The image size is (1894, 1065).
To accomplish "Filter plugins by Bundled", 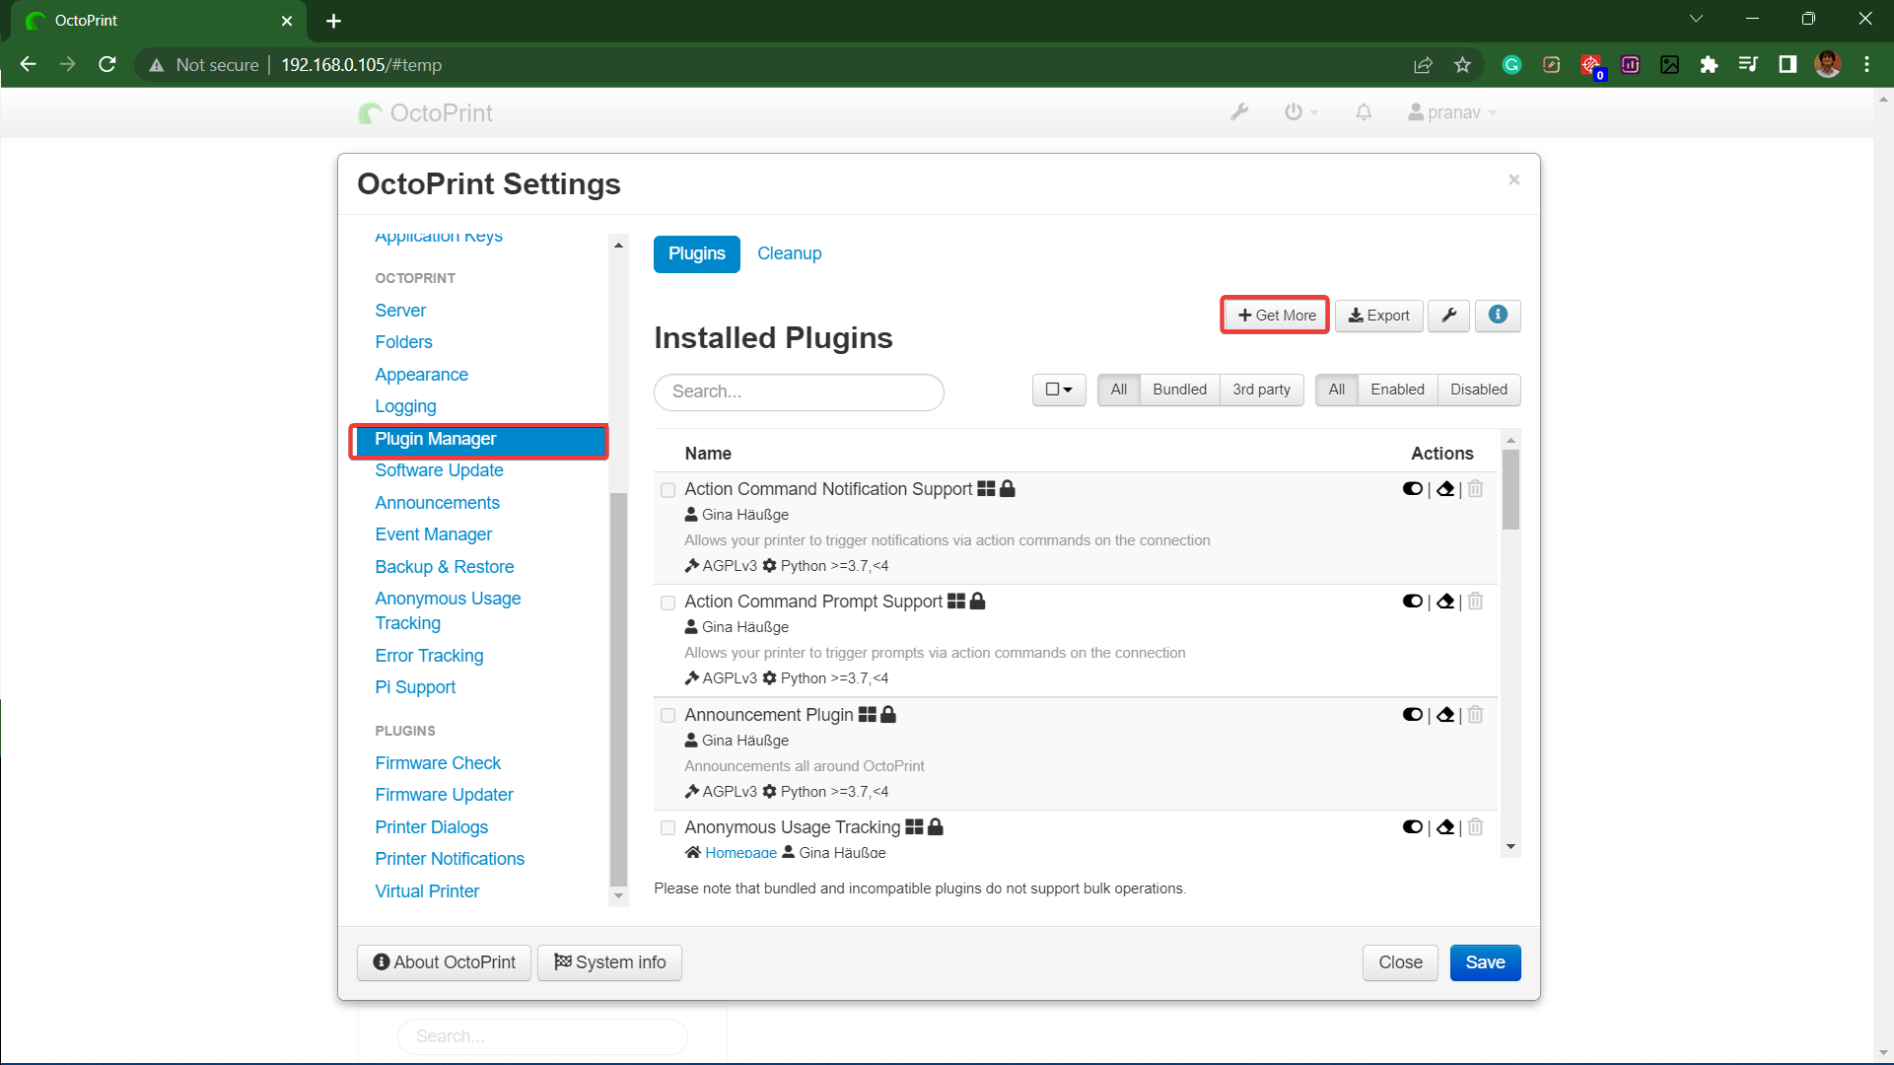I will tap(1179, 390).
